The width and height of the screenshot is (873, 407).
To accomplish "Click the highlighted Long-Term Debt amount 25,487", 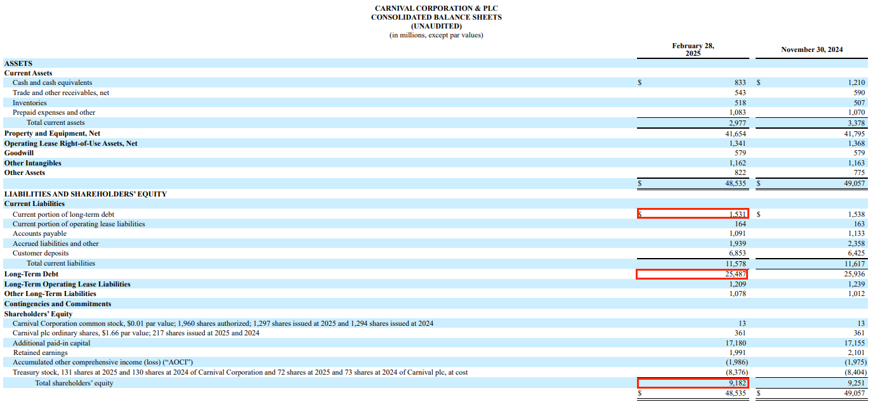I will (736, 274).
